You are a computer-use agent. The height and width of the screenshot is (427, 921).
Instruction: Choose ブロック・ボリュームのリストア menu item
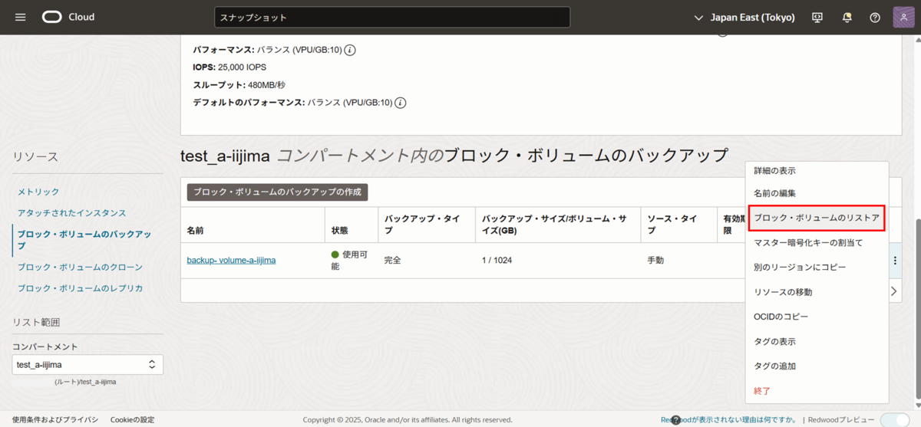[x=817, y=218]
